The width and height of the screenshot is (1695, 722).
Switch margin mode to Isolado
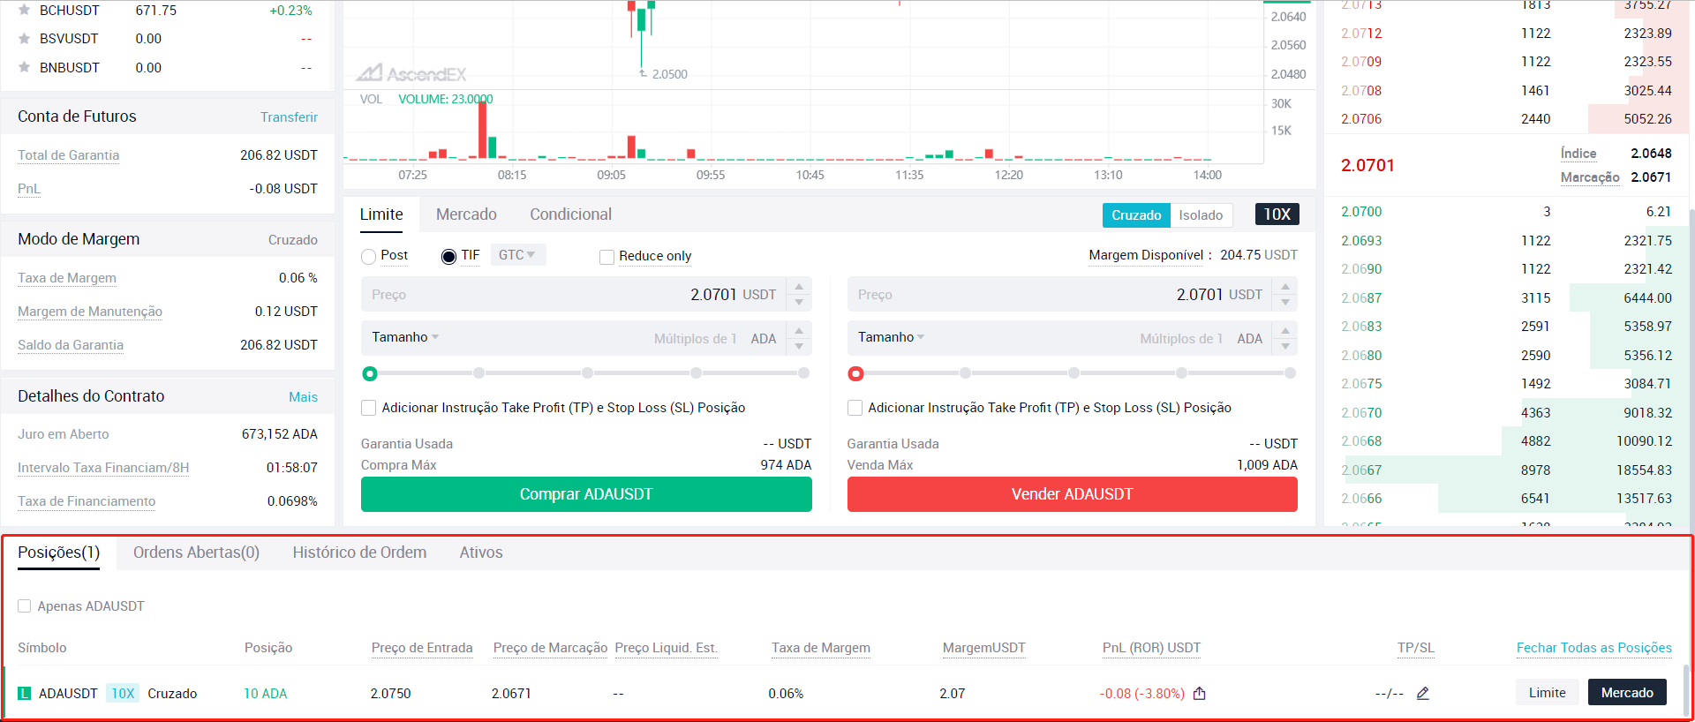click(x=1201, y=215)
